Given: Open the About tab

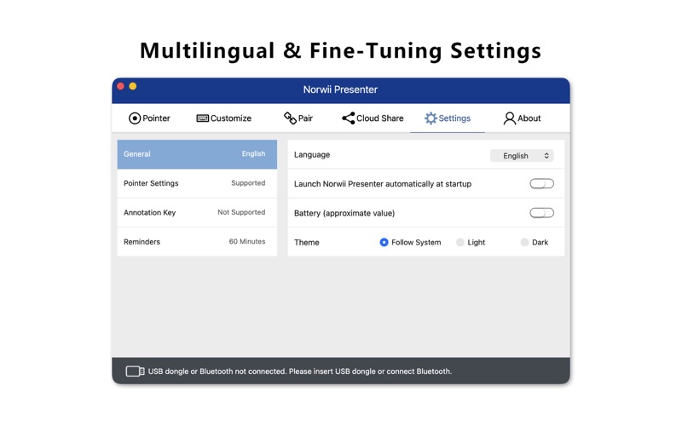Looking at the screenshot, I should (x=522, y=118).
